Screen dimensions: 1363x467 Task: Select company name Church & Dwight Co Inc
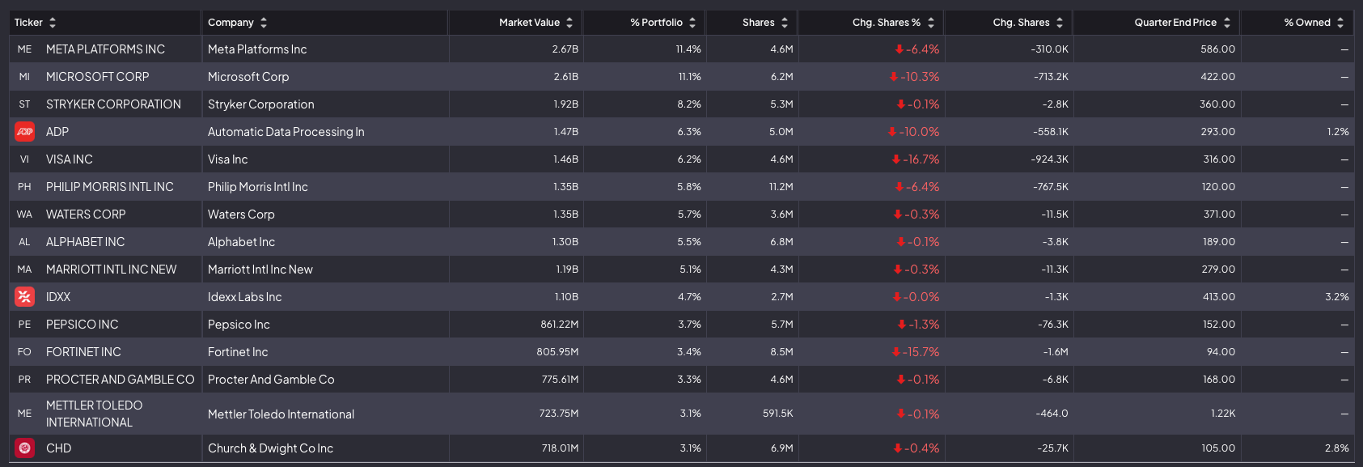click(x=270, y=448)
